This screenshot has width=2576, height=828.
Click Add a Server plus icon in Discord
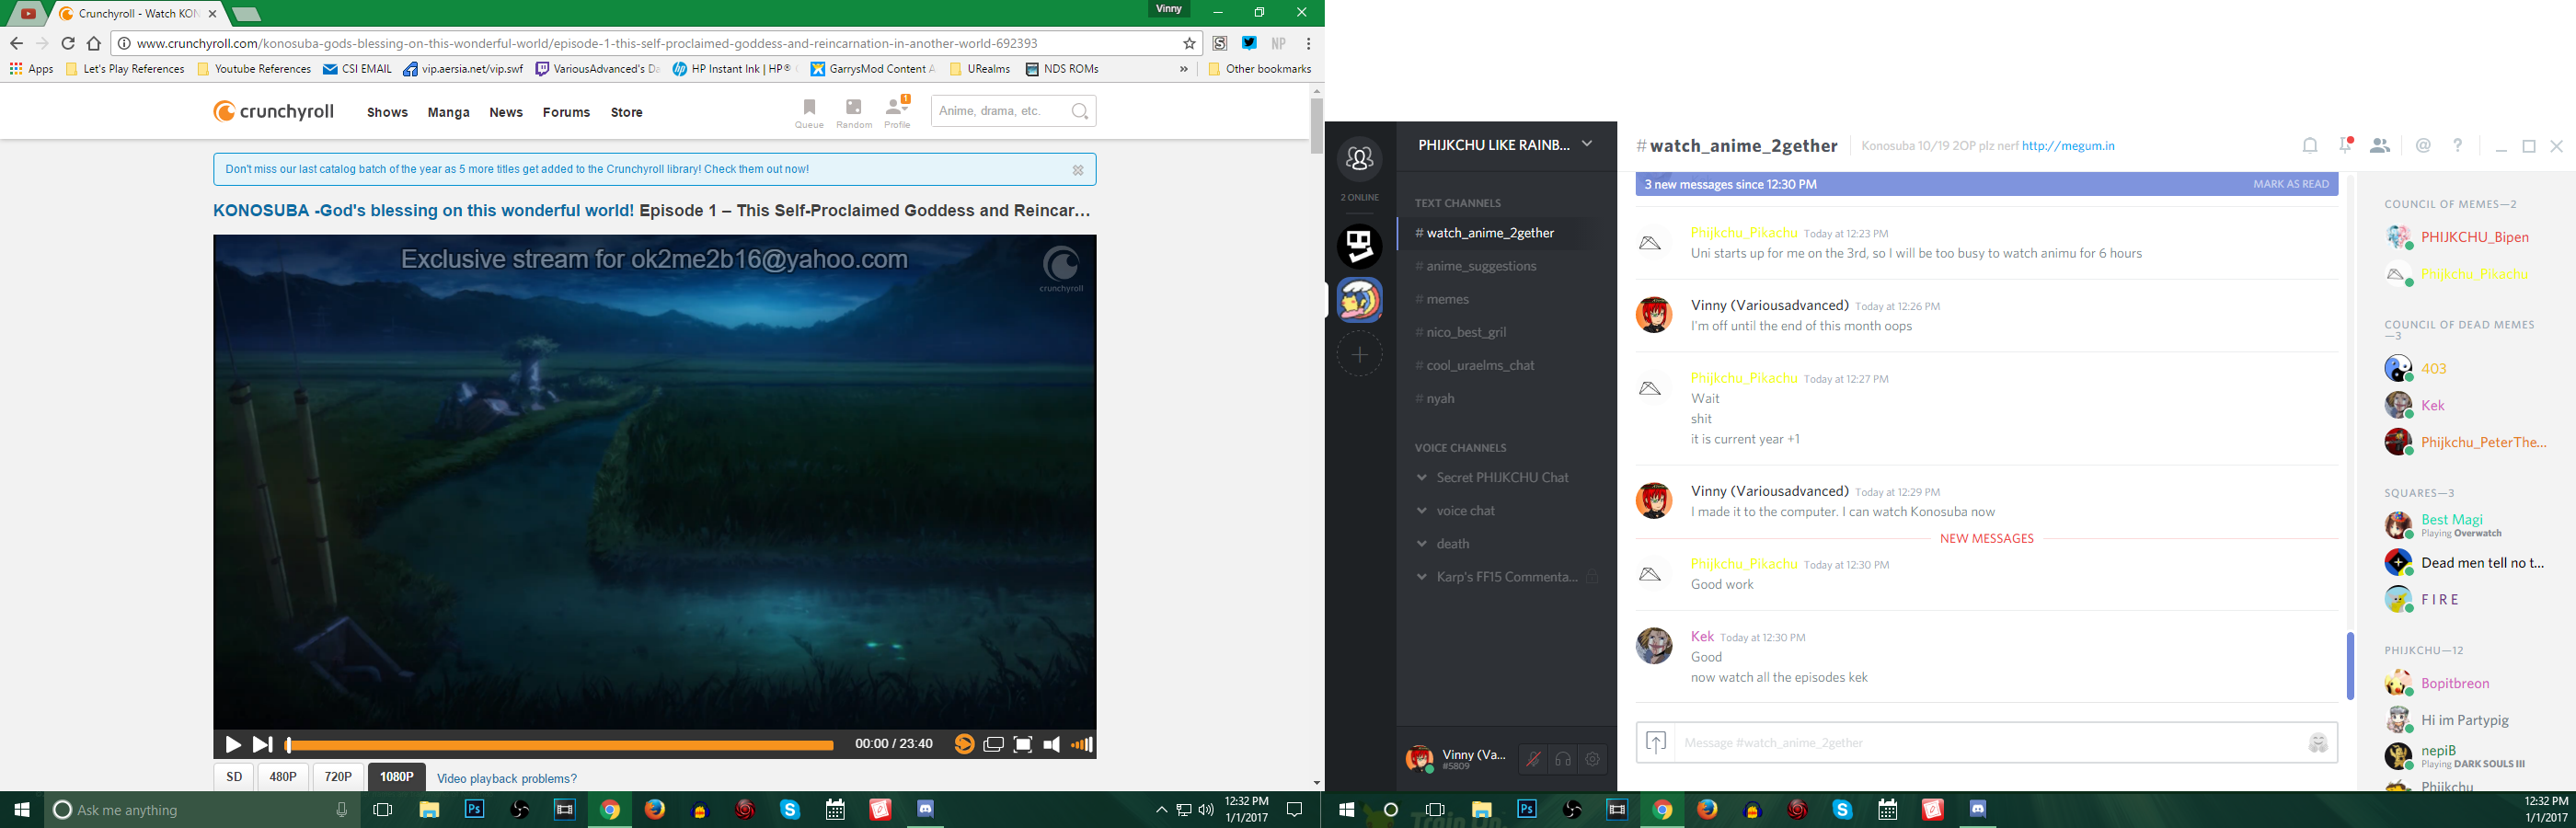pyautogui.click(x=1360, y=354)
